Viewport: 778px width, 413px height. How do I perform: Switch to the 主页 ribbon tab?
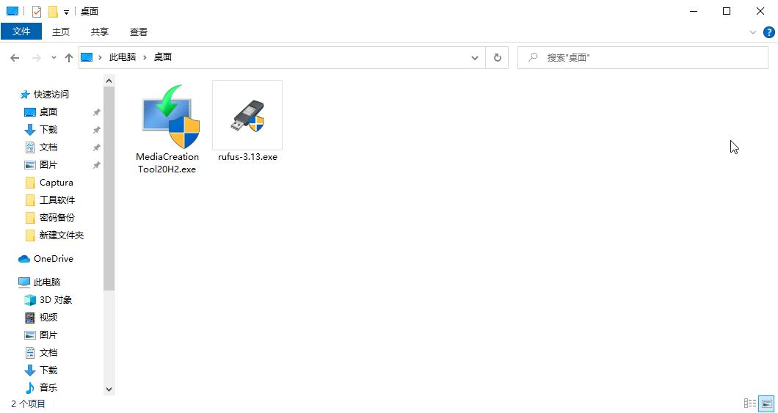(x=61, y=32)
